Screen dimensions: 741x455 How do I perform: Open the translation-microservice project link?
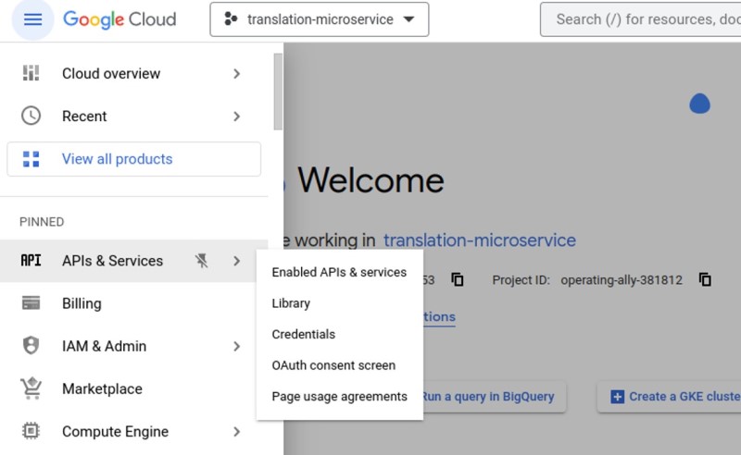(x=479, y=240)
